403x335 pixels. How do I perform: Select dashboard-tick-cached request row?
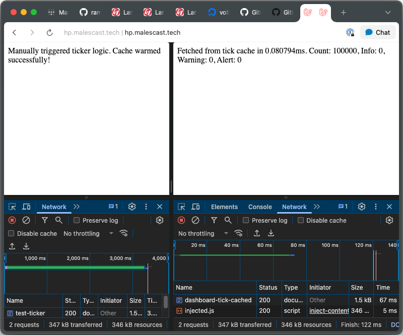(286, 300)
